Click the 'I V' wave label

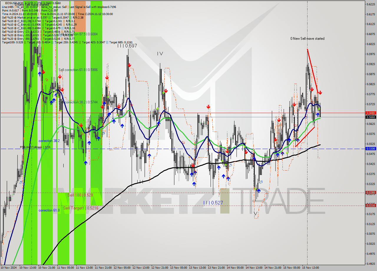click(x=160, y=53)
